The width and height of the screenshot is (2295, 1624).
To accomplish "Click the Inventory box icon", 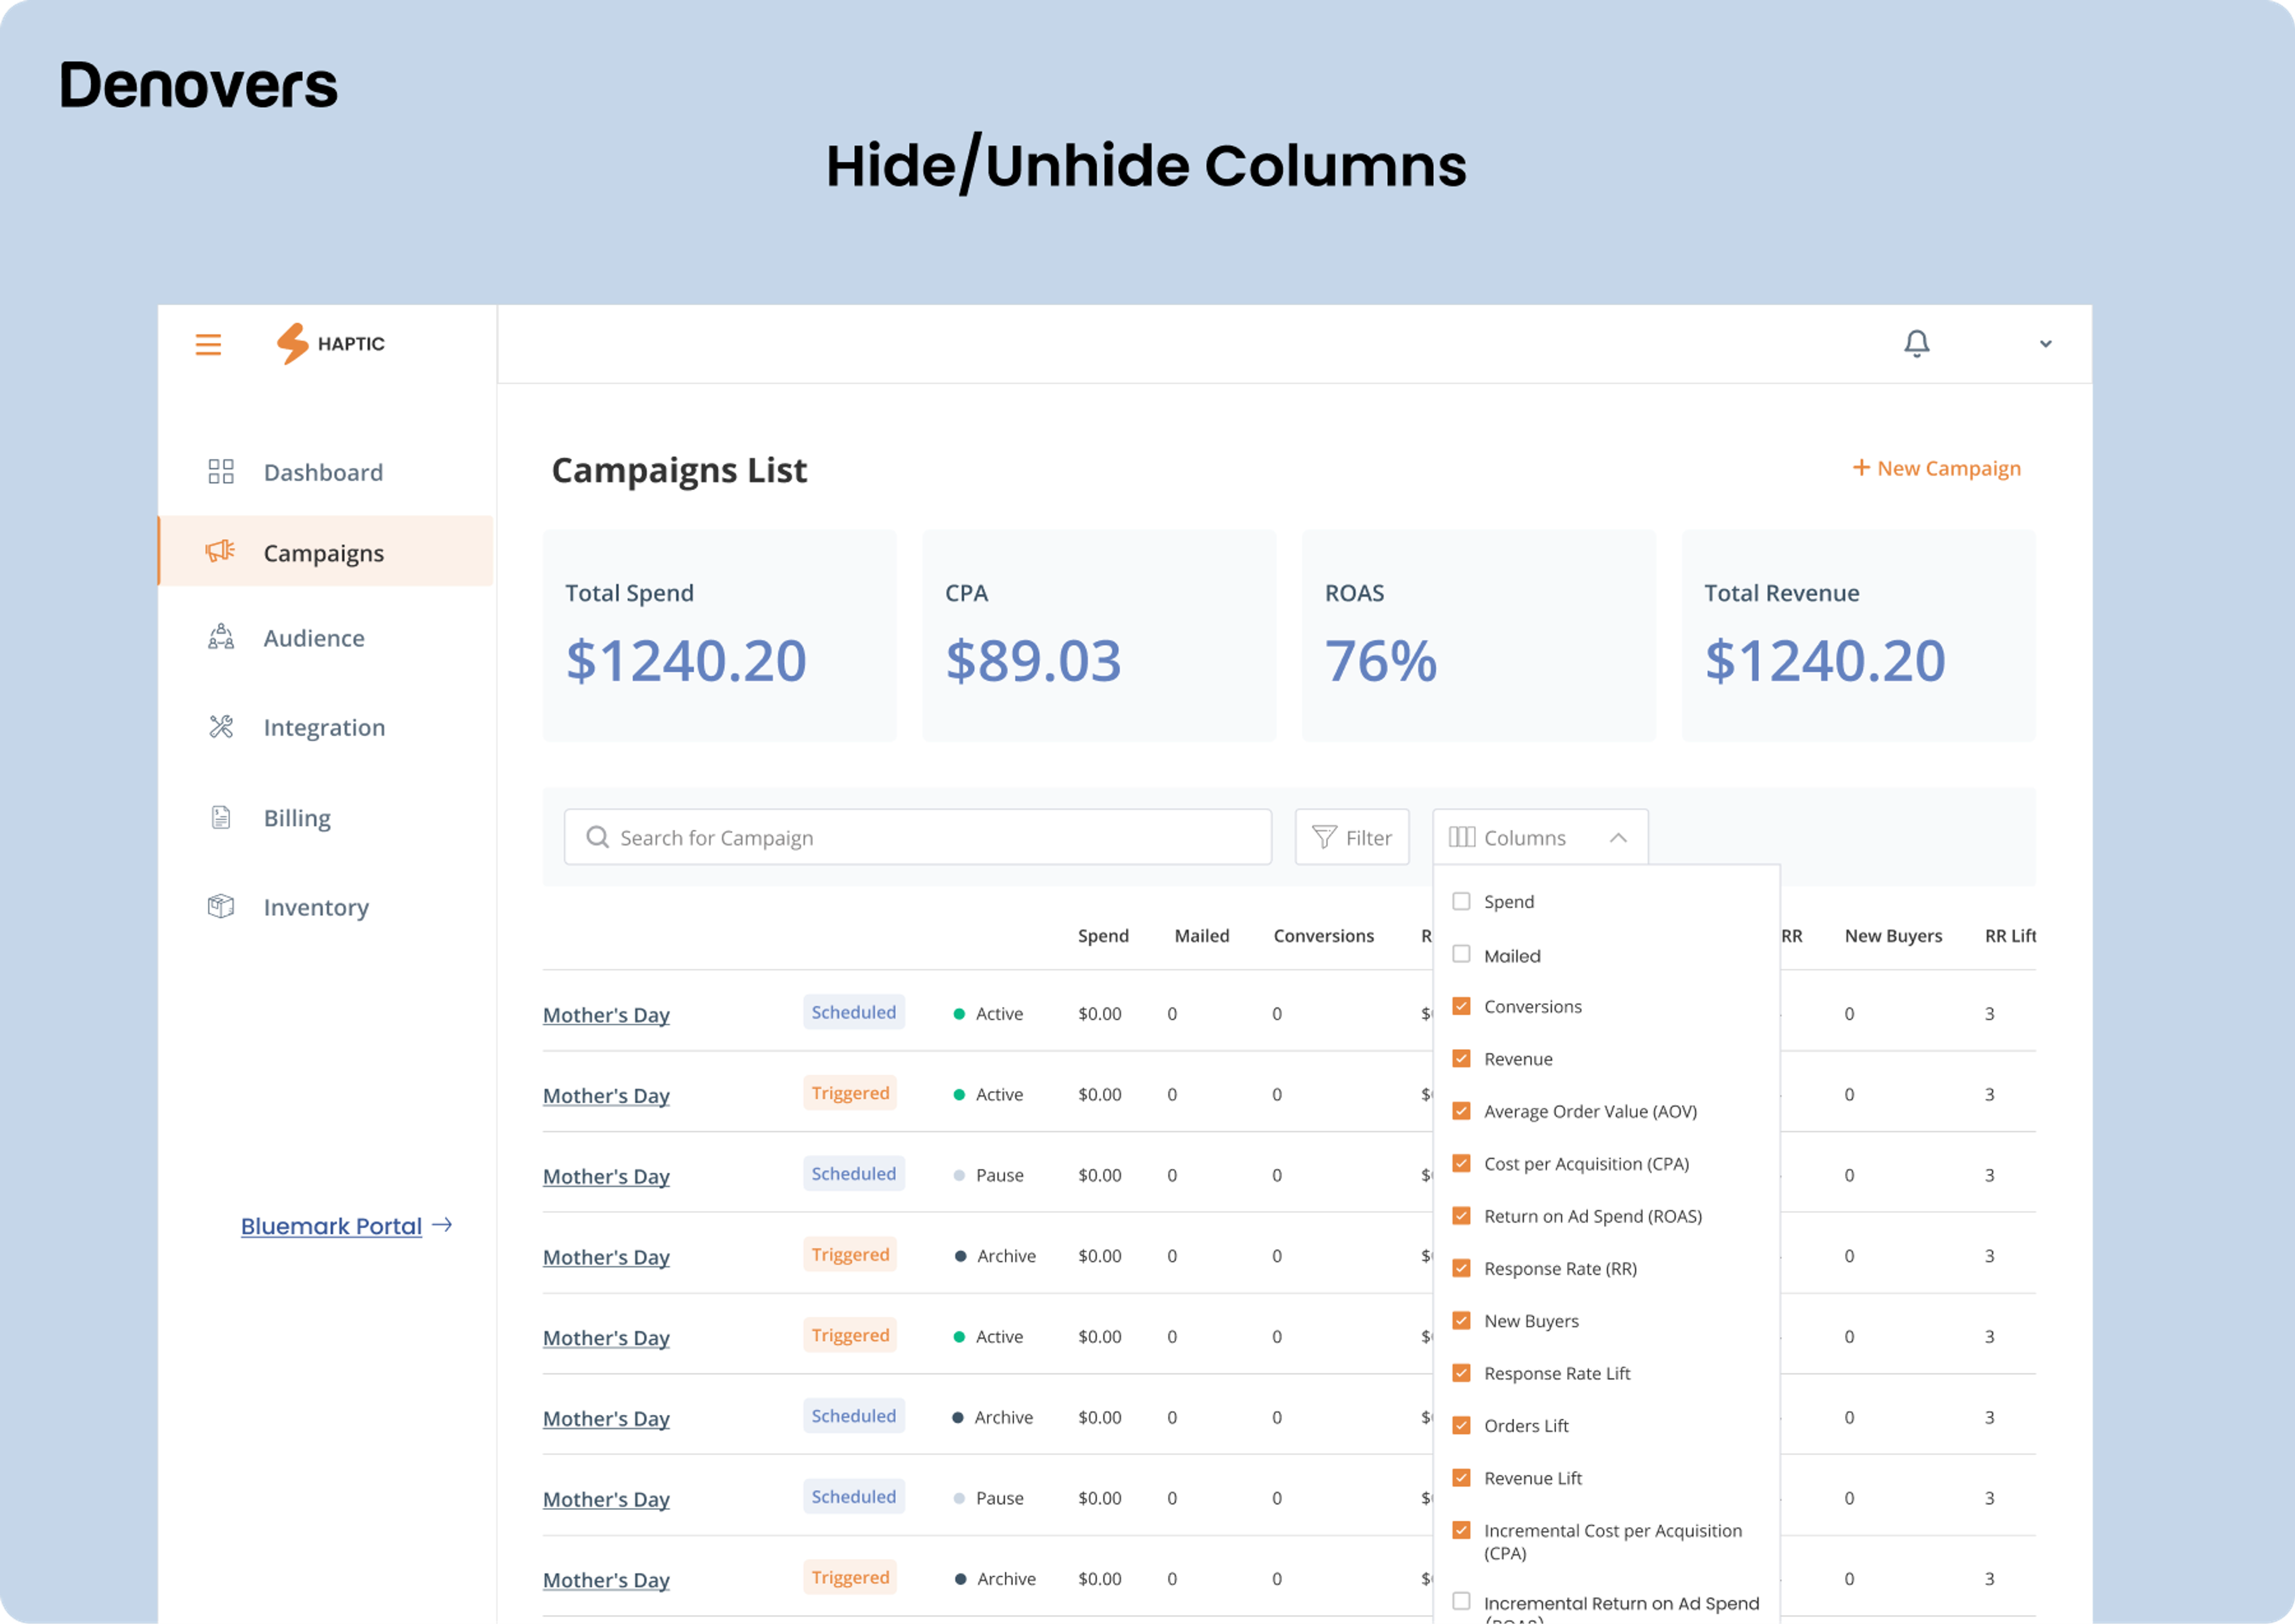I will coord(221,906).
